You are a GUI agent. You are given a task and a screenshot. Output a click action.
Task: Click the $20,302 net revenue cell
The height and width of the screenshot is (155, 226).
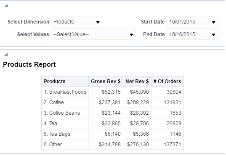[137, 113]
